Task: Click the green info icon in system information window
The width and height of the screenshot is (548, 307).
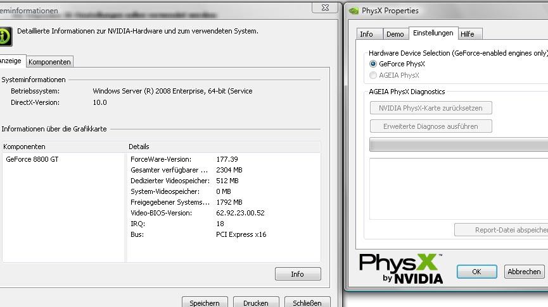Action: click(6, 36)
